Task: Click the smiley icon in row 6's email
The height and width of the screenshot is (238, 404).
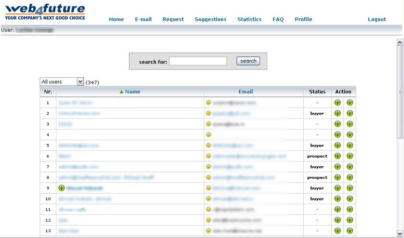Action: 209,156
